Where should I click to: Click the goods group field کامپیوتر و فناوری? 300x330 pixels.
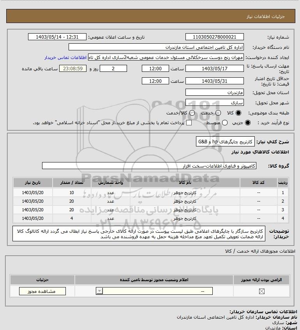click(149, 166)
